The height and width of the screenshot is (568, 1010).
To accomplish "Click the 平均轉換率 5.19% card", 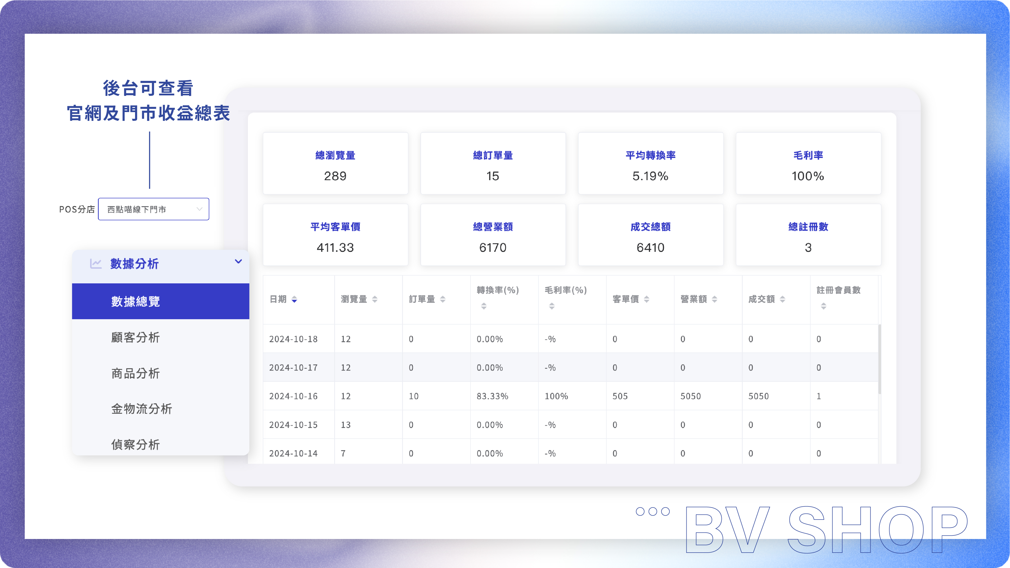I will (651, 164).
